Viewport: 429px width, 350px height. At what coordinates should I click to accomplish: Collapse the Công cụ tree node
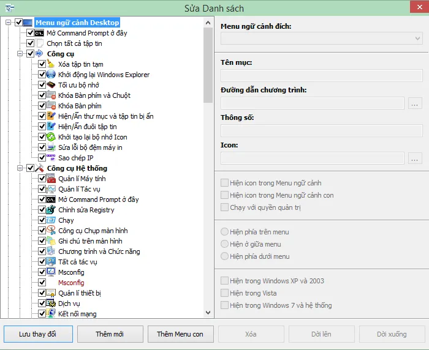[20, 54]
